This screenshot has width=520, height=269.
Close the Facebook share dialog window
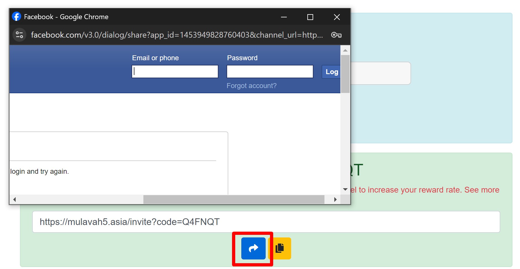pos(337,17)
